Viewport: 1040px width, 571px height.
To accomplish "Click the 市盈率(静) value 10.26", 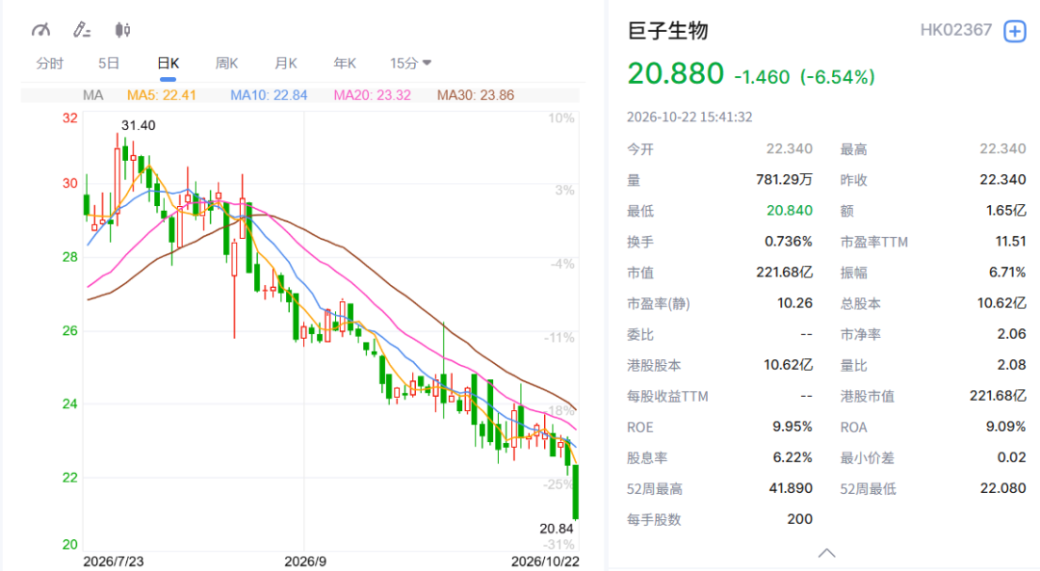I will coord(794,303).
